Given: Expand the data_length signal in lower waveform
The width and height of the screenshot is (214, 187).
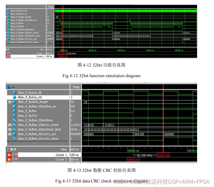Looking at the screenshot, I should (10, 102).
